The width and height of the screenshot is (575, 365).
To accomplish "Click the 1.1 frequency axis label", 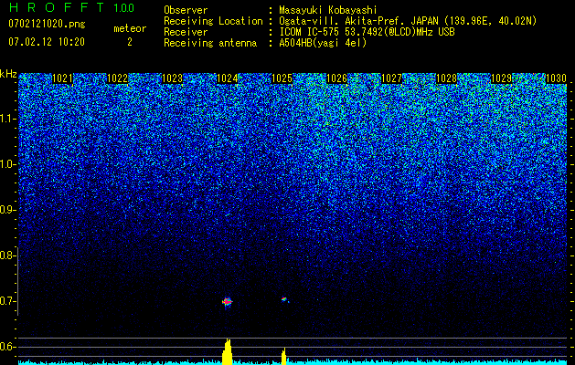I will 8,119.
